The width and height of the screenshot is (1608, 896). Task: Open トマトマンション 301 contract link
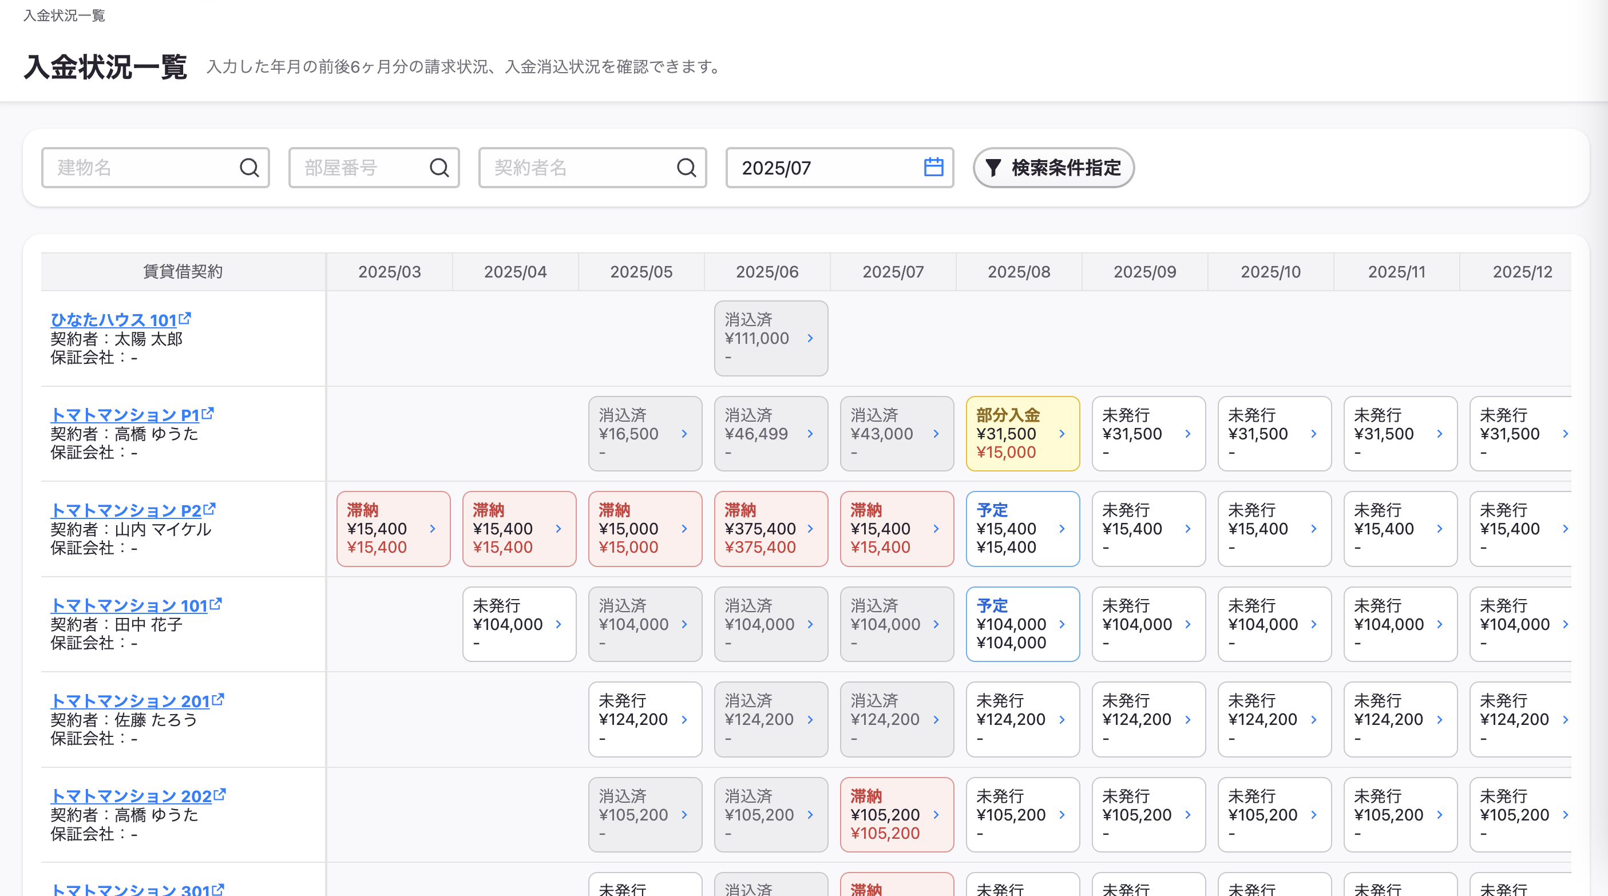(130, 890)
